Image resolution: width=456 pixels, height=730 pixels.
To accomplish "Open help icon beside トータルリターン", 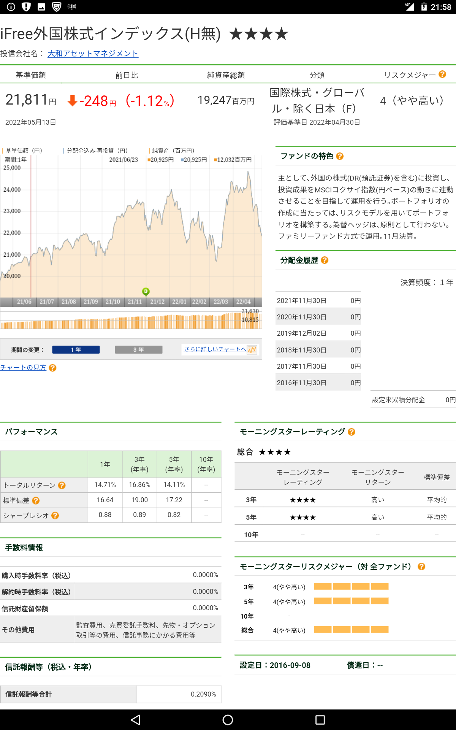I will (62, 486).
